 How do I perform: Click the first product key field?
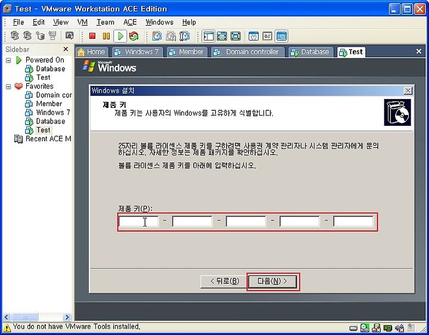(x=138, y=221)
